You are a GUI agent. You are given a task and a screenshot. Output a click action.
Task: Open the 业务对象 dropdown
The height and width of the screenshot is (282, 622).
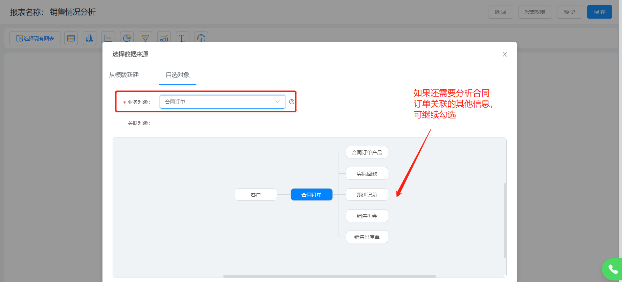click(223, 102)
